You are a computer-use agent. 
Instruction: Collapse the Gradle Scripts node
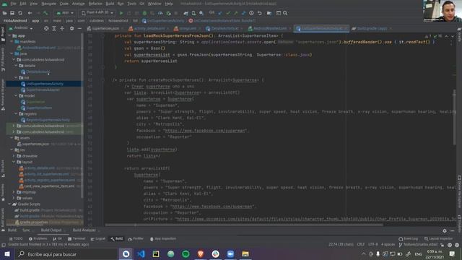coord(9,204)
